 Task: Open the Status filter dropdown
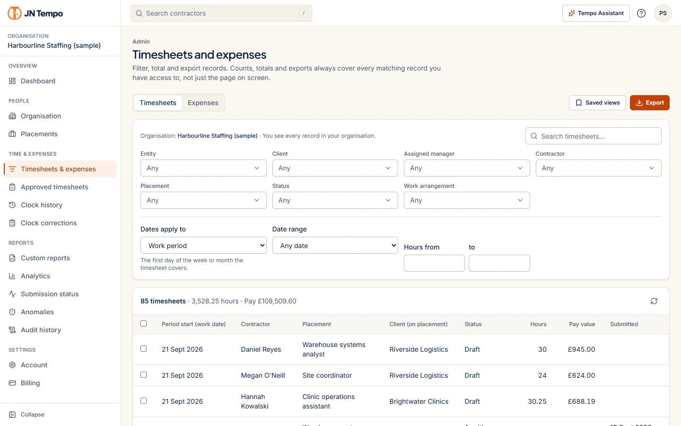tap(335, 200)
